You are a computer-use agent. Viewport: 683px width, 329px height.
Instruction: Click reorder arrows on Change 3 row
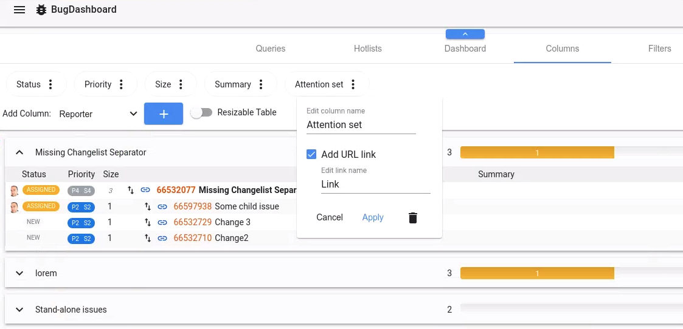pyautogui.click(x=148, y=222)
